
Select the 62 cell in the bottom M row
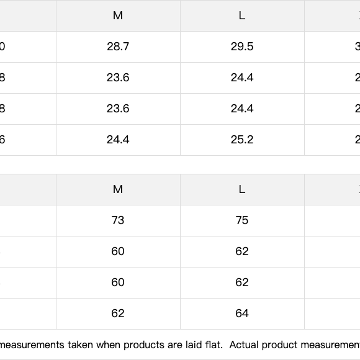click(118, 313)
